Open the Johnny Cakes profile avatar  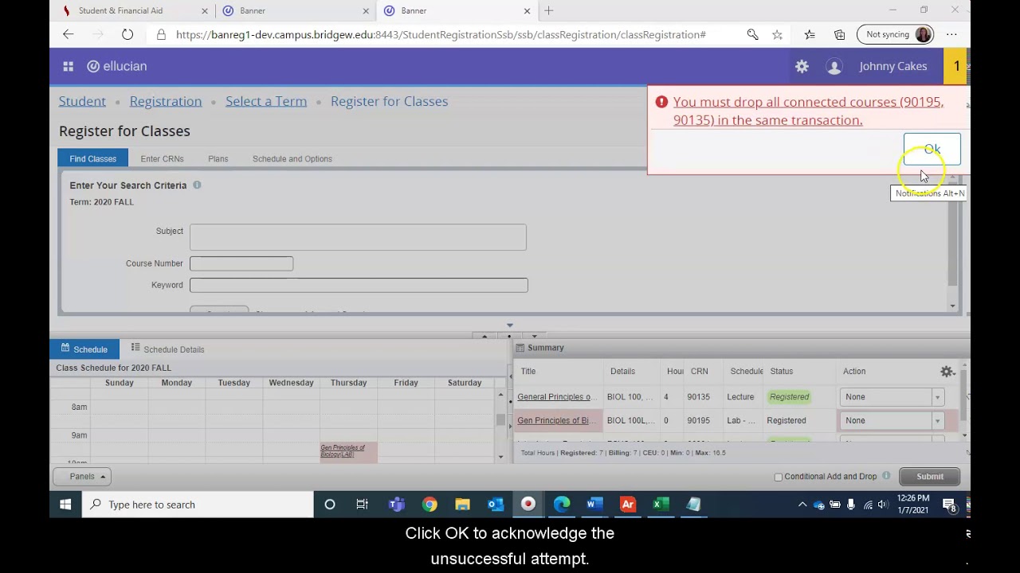click(x=834, y=67)
